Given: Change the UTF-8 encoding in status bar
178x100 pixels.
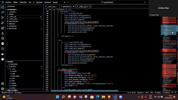Looking at the screenshot, I should [147, 92].
